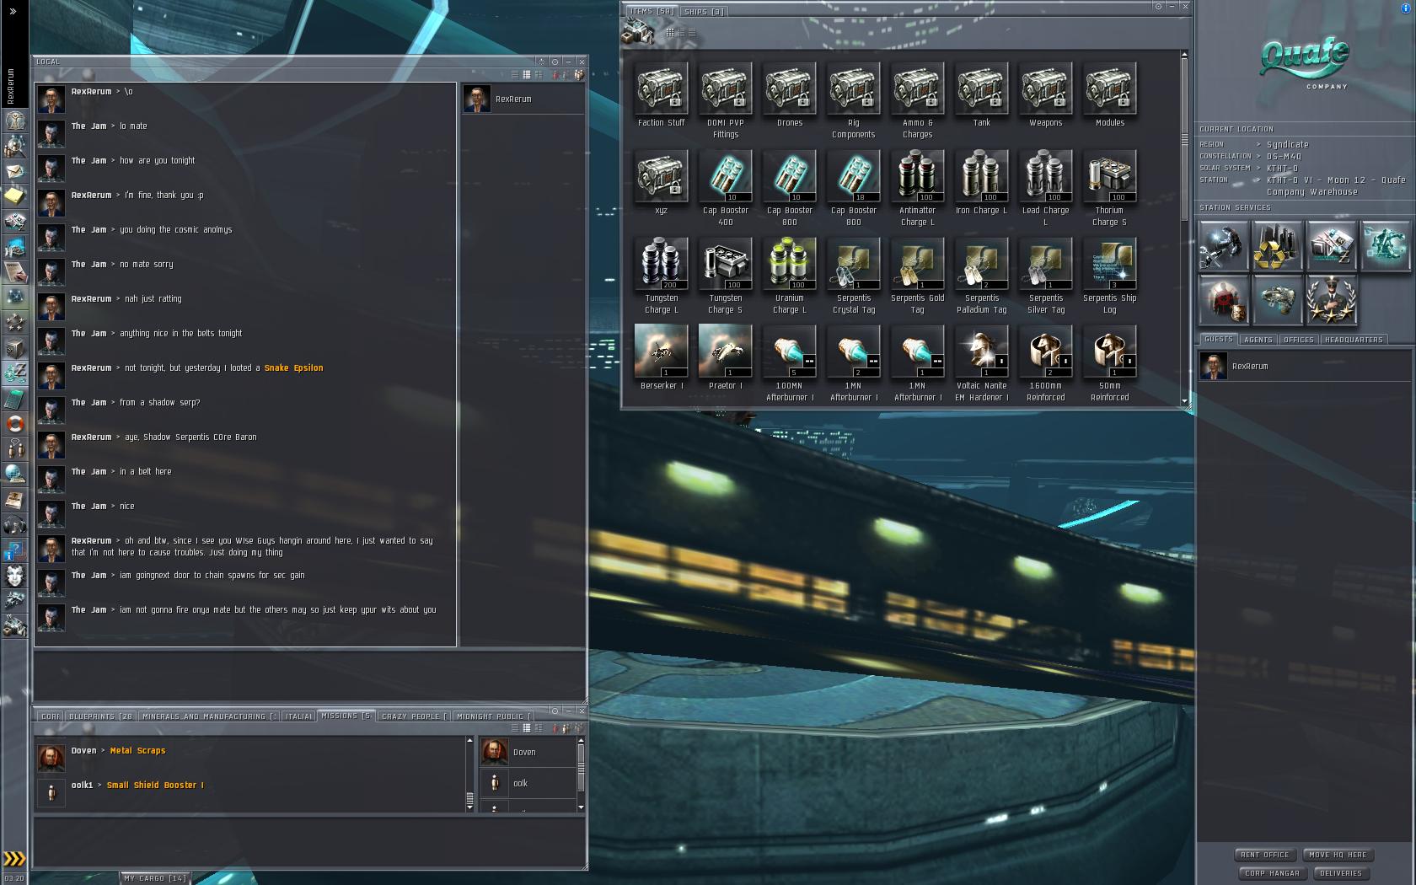Select the 100MN Afterburner I module
Viewport: 1416px width, 885px height.
pos(789,363)
